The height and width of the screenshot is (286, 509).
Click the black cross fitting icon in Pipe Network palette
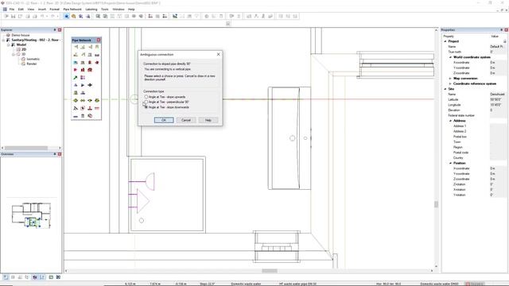[90, 85]
